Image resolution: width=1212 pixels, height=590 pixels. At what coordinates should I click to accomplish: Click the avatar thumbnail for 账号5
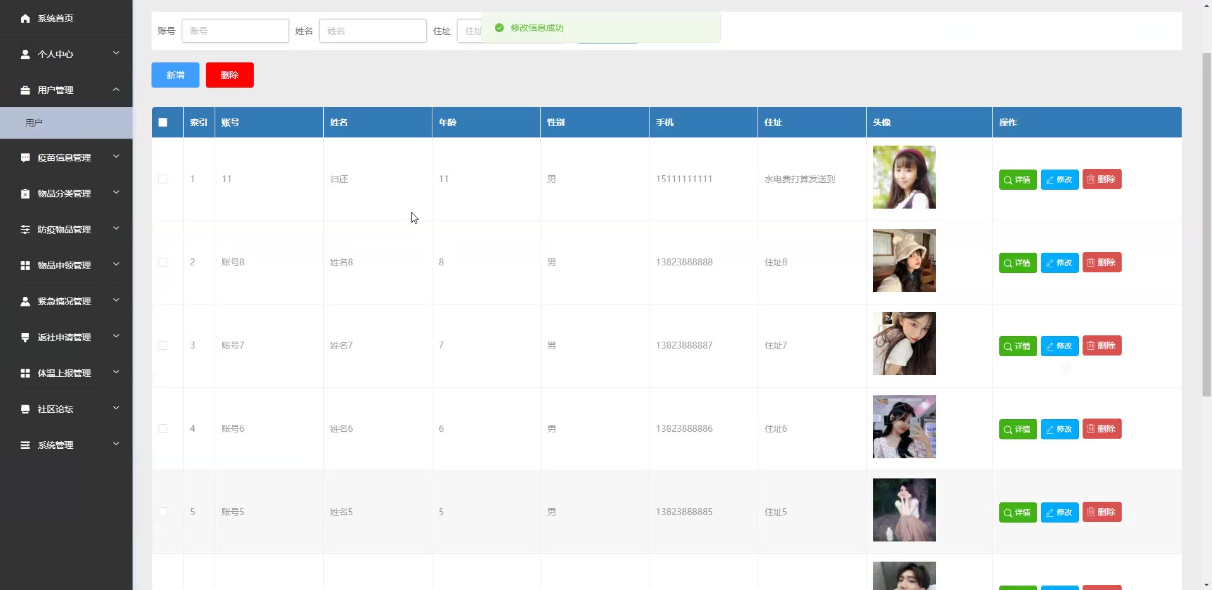[905, 510]
